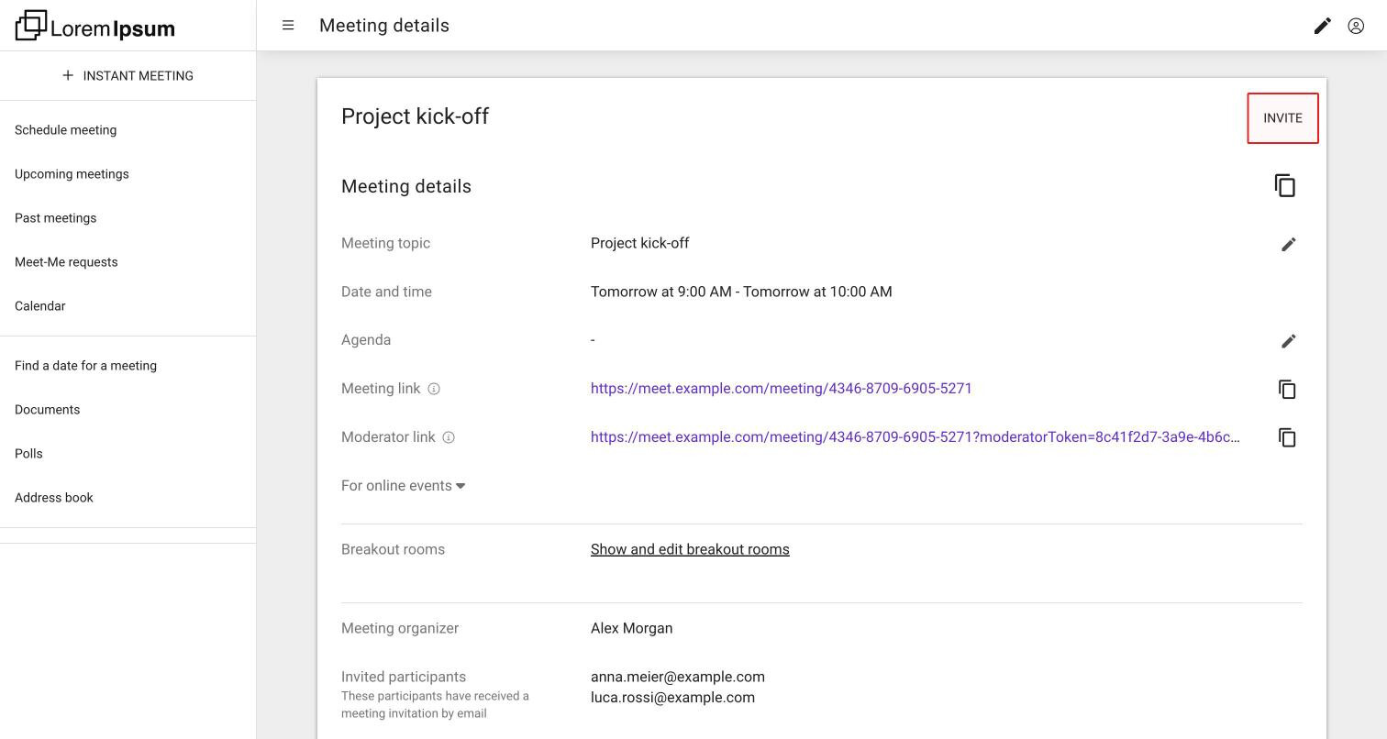The width and height of the screenshot is (1387, 739).
Task: Open the moderator link URL
Action: [915, 437]
